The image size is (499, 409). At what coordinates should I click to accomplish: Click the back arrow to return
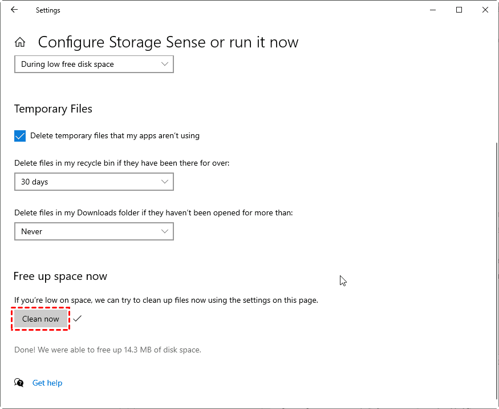pos(14,10)
